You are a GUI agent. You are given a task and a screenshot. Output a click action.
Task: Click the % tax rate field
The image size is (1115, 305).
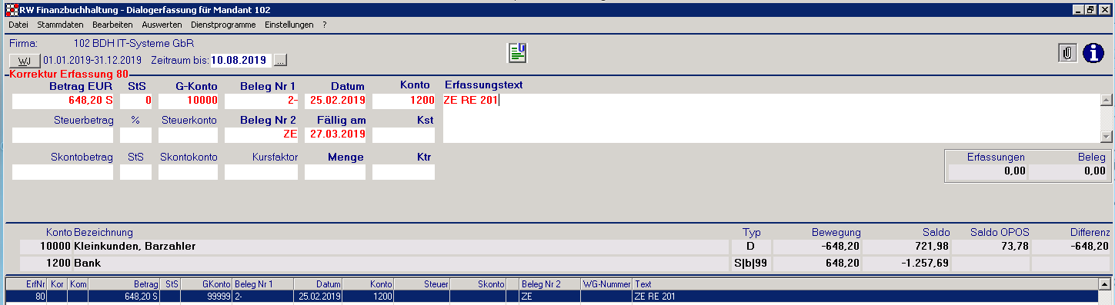point(135,135)
